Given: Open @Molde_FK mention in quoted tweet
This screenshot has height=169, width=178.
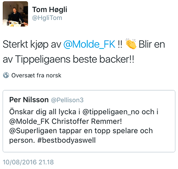Looking at the screenshot, I should 29,121.
